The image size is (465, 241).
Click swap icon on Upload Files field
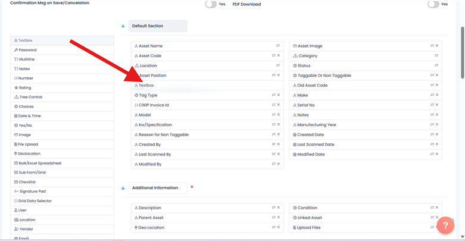pos(432,227)
